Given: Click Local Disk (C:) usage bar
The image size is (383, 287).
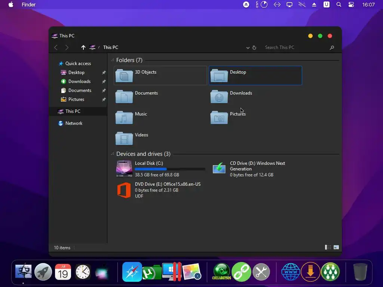Looking at the screenshot, I should pyautogui.click(x=170, y=169).
